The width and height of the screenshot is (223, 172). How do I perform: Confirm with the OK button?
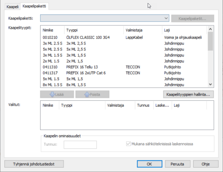[149, 164]
